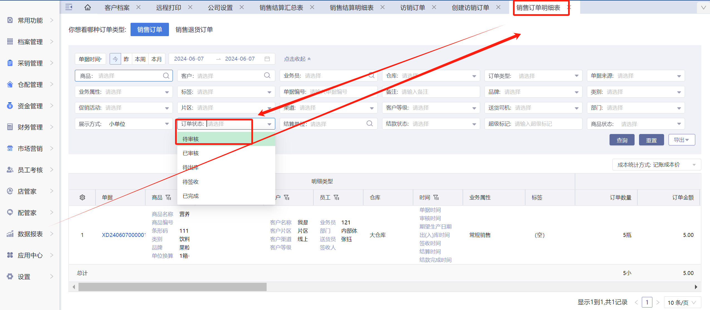Click the scroll left arrow of table
Image resolution: width=710 pixels, height=310 pixels.
(x=74, y=287)
